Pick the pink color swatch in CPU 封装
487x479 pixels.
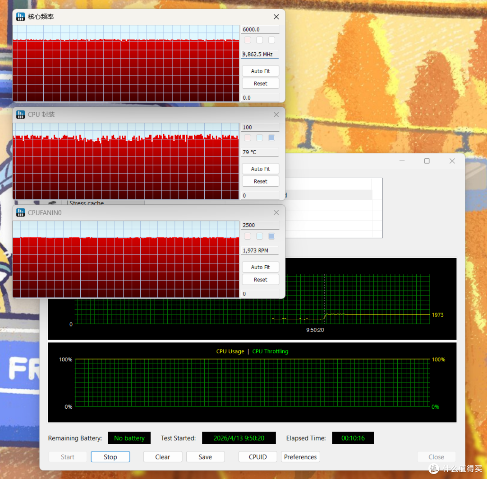[248, 138]
